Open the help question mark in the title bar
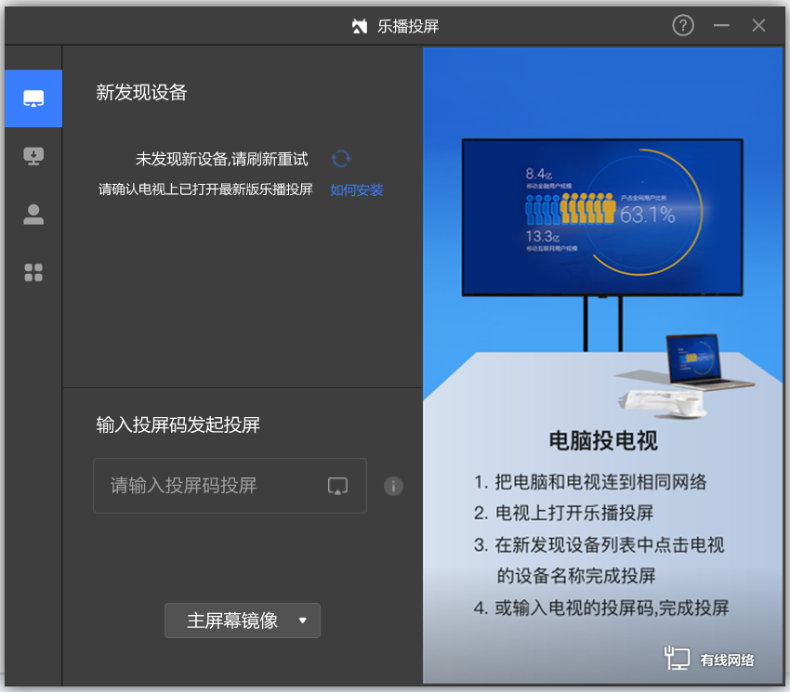The height and width of the screenshot is (692, 790). tap(683, 25)
